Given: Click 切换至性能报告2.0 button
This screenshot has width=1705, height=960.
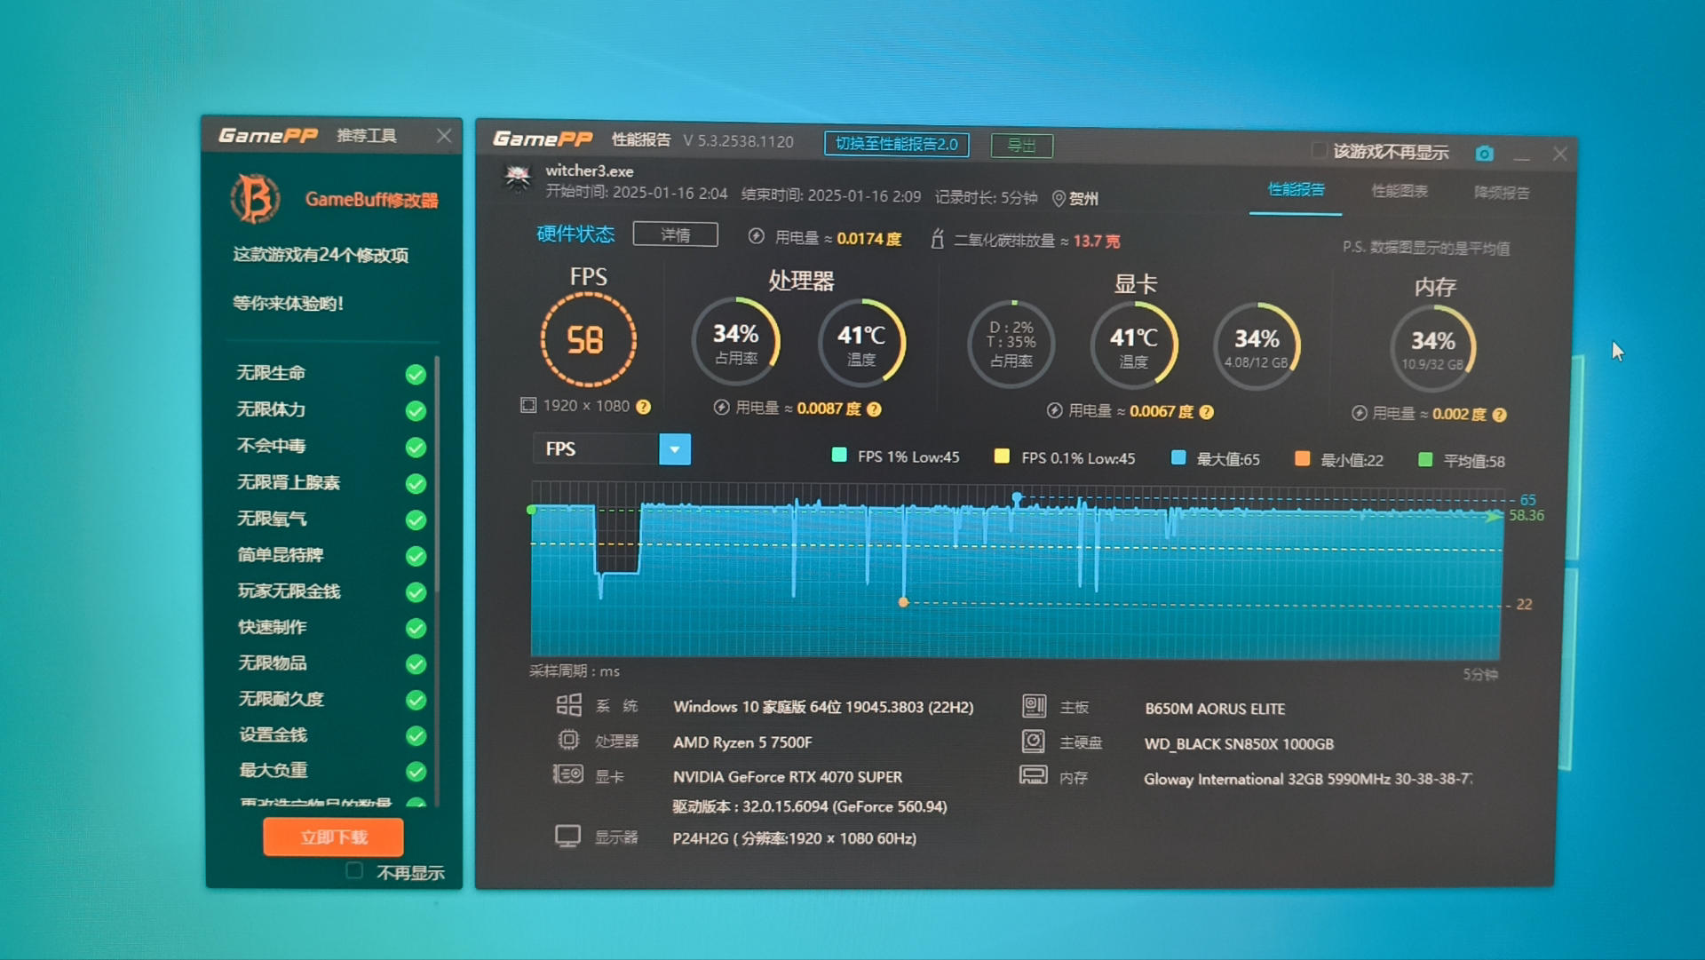Looking at the screenshot, I should pos(896,144).
